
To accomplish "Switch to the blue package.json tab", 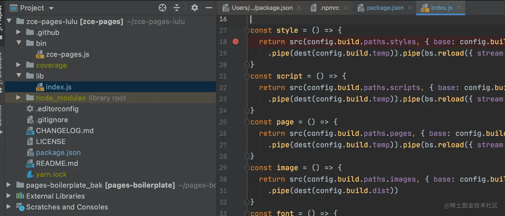I will 385,8.
